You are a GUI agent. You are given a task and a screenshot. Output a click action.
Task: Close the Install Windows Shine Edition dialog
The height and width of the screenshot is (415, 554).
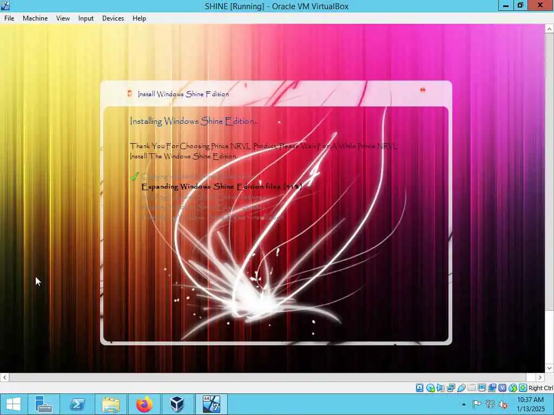click(423, 90)
